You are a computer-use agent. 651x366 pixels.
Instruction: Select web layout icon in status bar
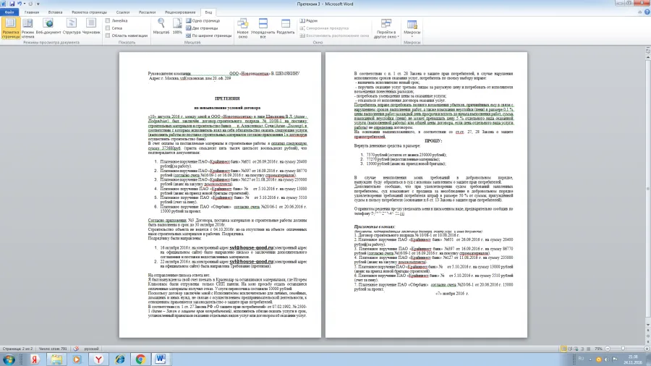576,349
